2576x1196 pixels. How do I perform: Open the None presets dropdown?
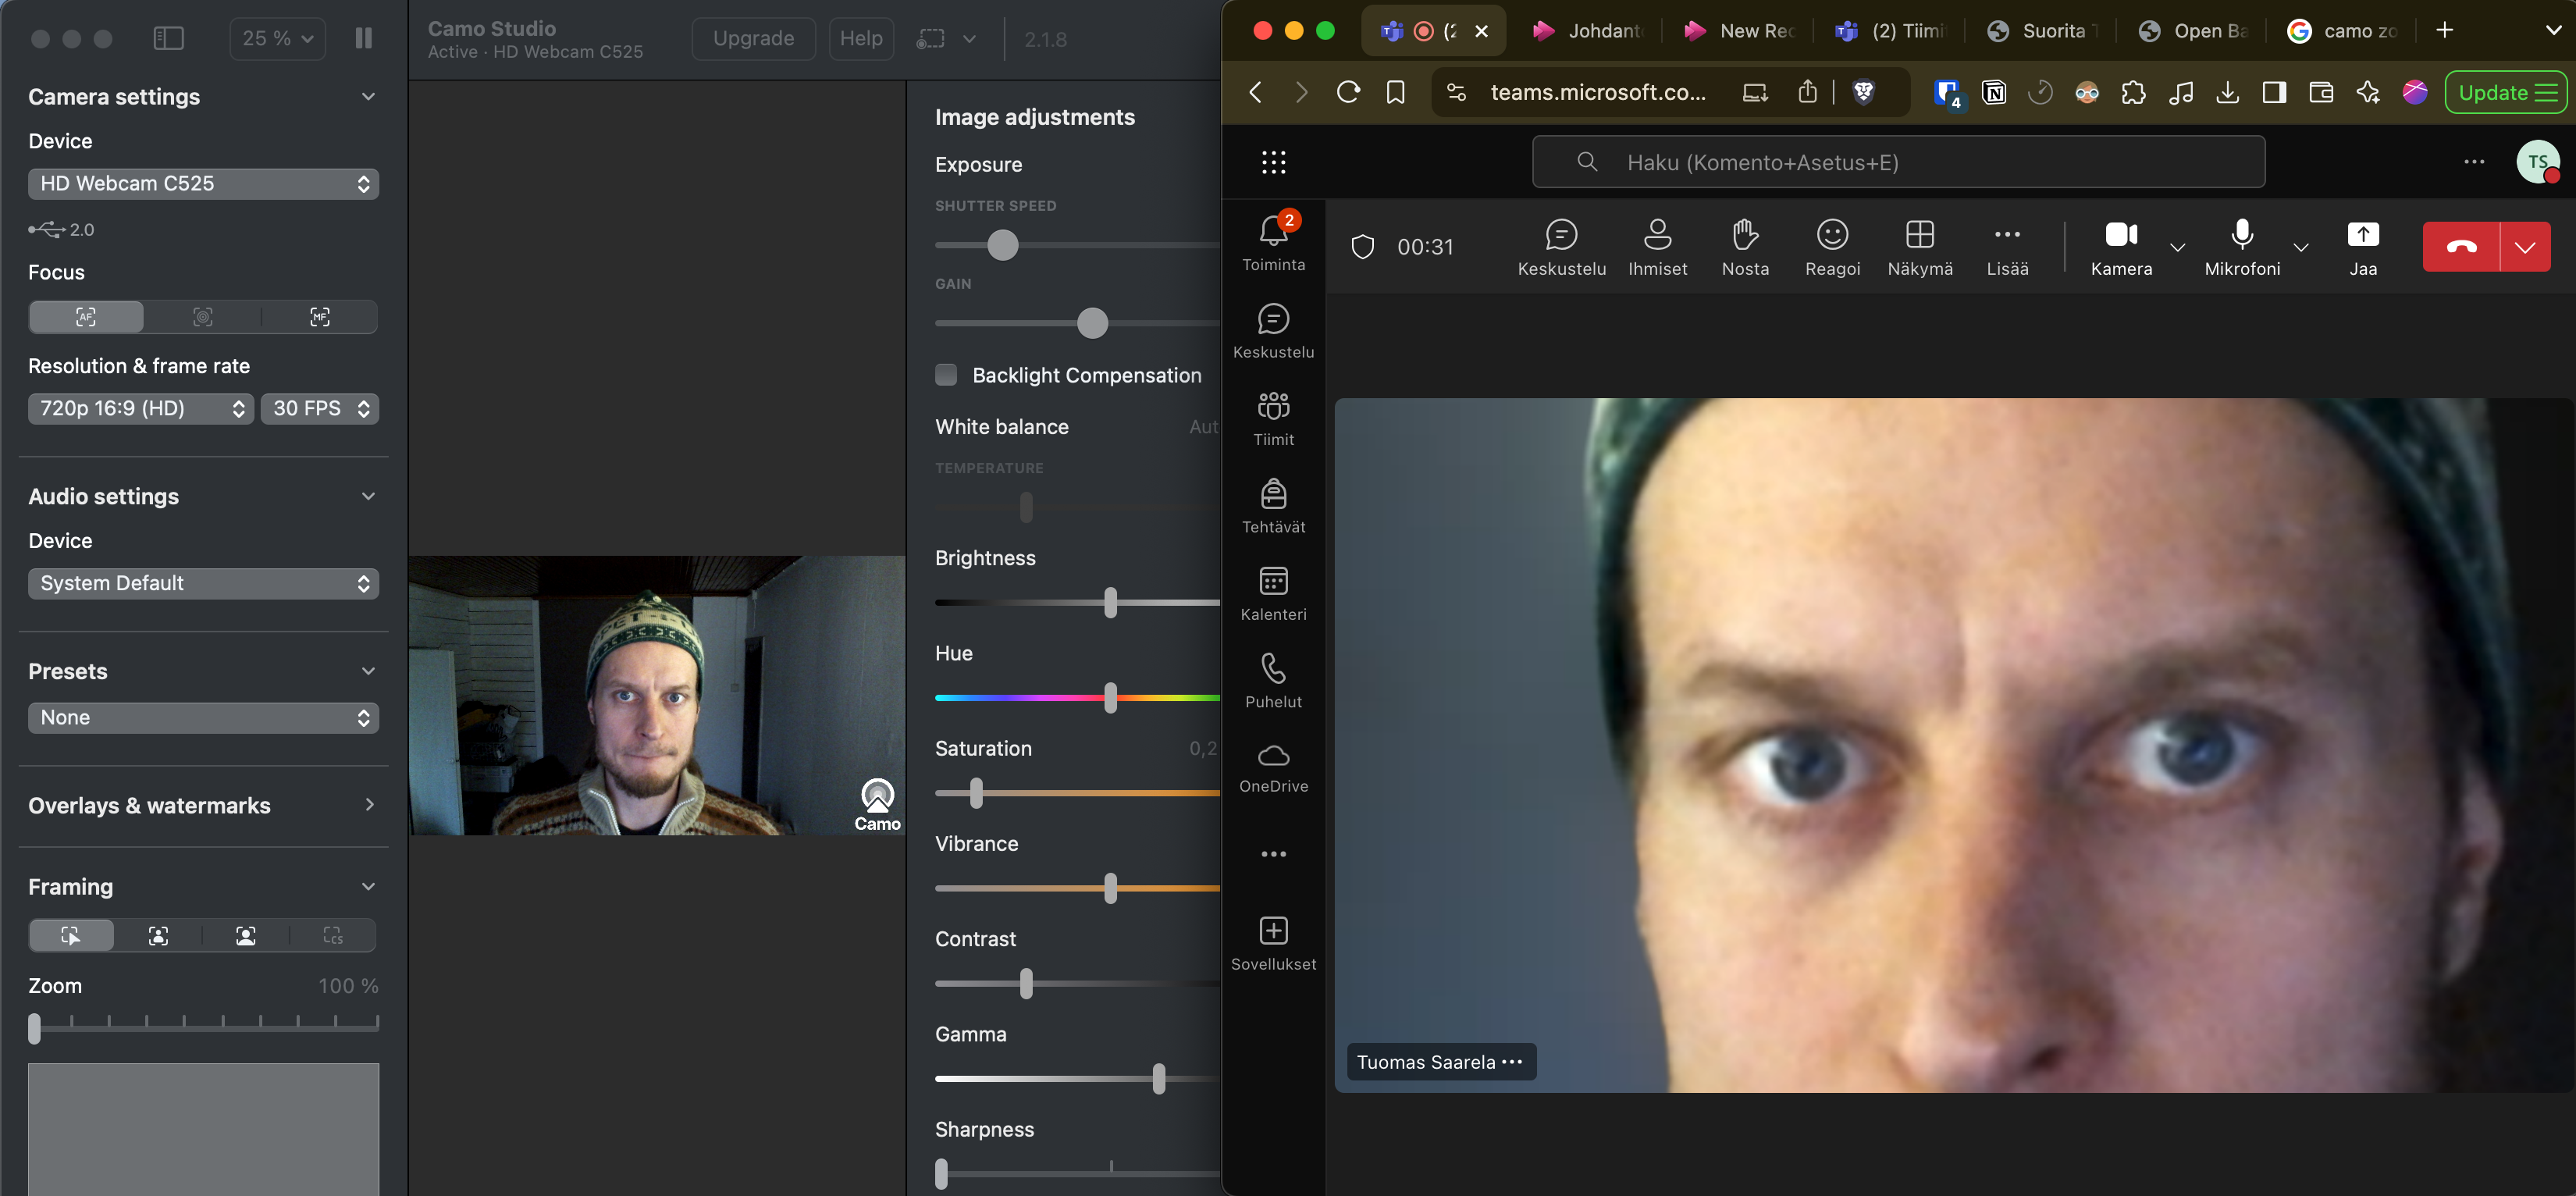tap(203, 717)
